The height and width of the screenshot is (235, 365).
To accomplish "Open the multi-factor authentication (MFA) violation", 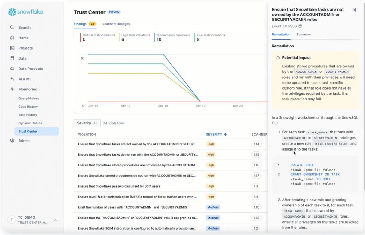I will [x=171, y=197].
